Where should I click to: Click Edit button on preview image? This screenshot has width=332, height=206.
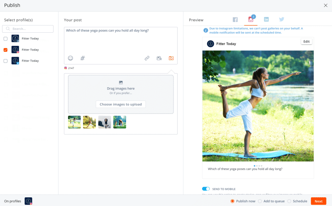coord(306,41)
